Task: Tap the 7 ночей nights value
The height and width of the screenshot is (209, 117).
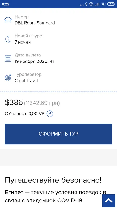Action: coord(23,42)
